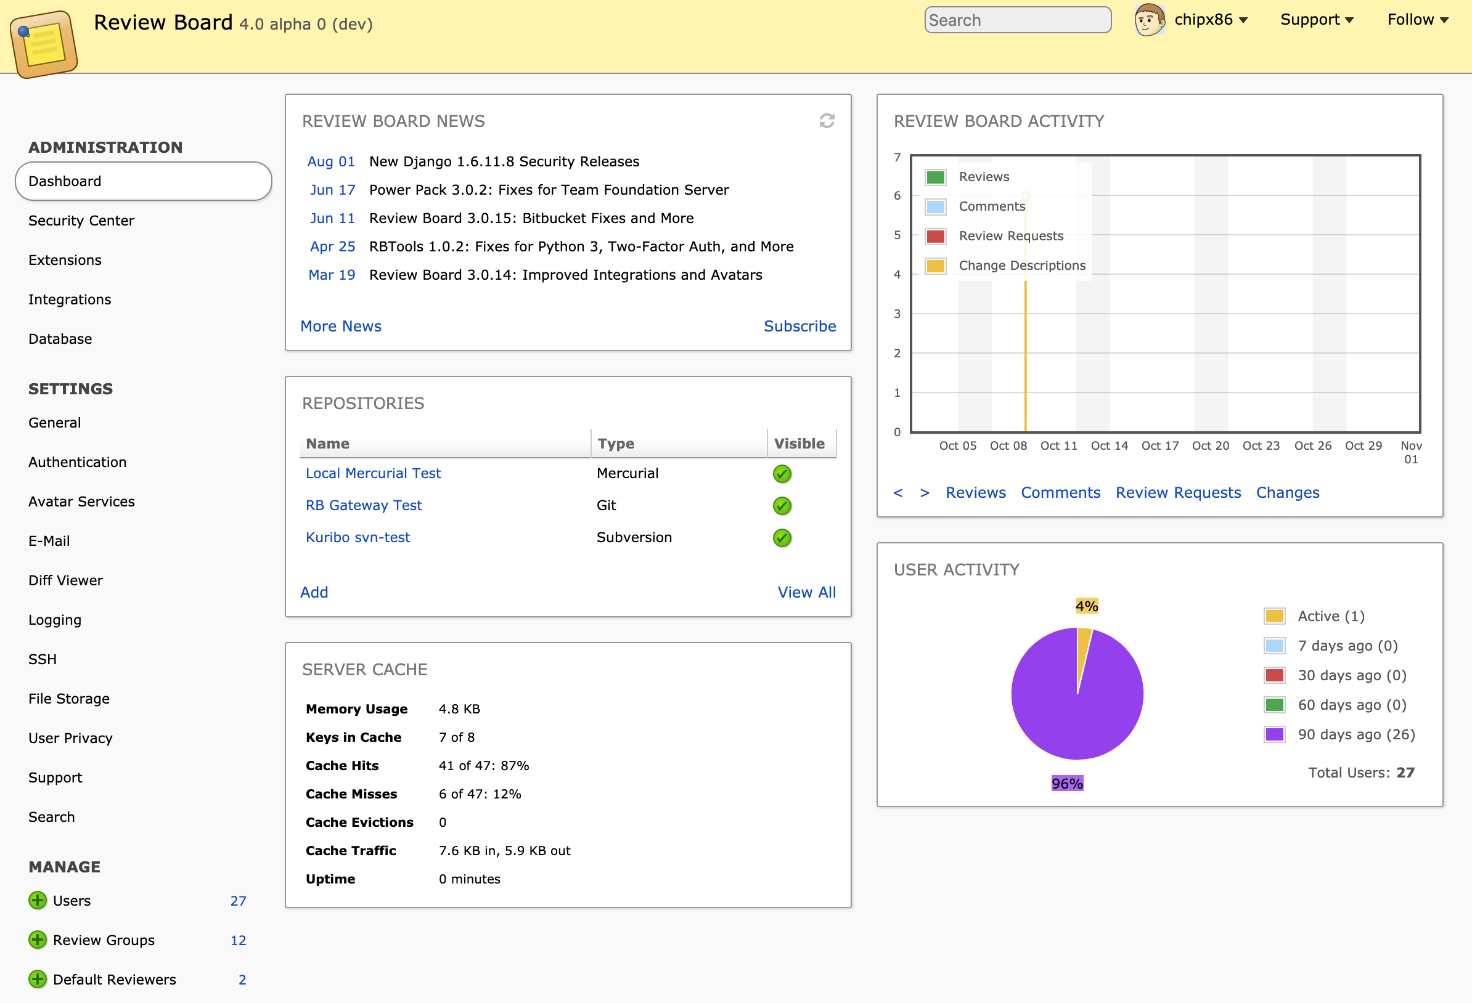Viewport: 1472px width, 1003px height.
Task: Select Dashboard in the Administration sidebar
Action: (144, 181)
